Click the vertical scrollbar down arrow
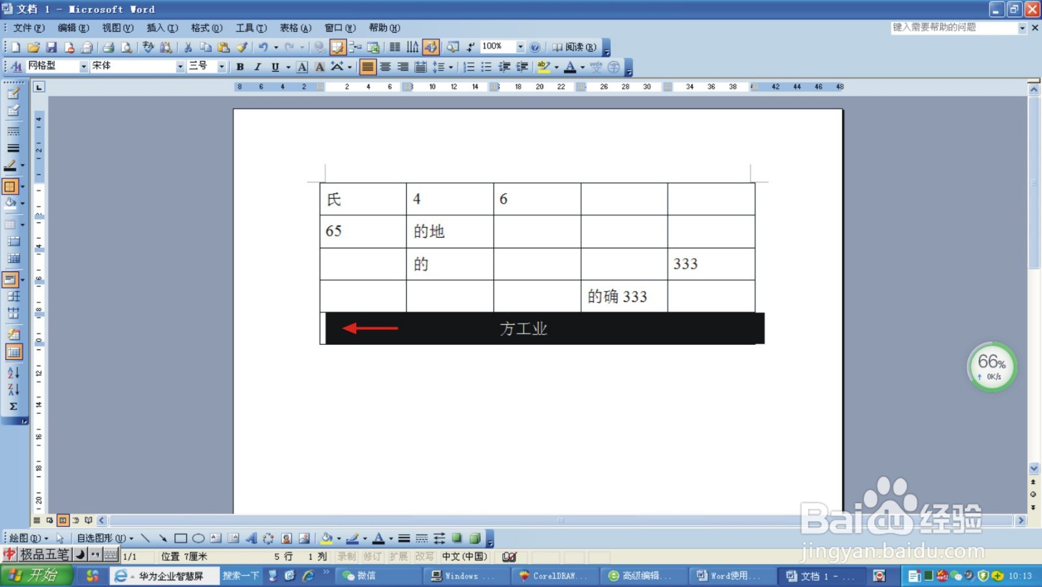Image resolution: width=1042 pixels, height=587 pixels. click(1034, 468)
